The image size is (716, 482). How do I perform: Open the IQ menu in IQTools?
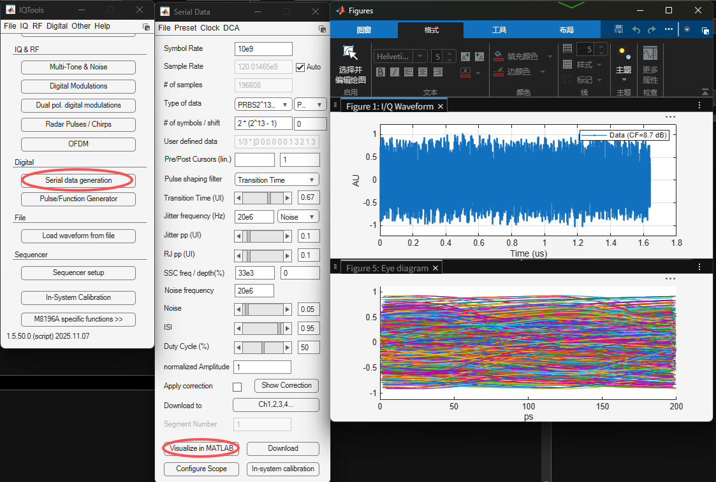tap(24, 26)
